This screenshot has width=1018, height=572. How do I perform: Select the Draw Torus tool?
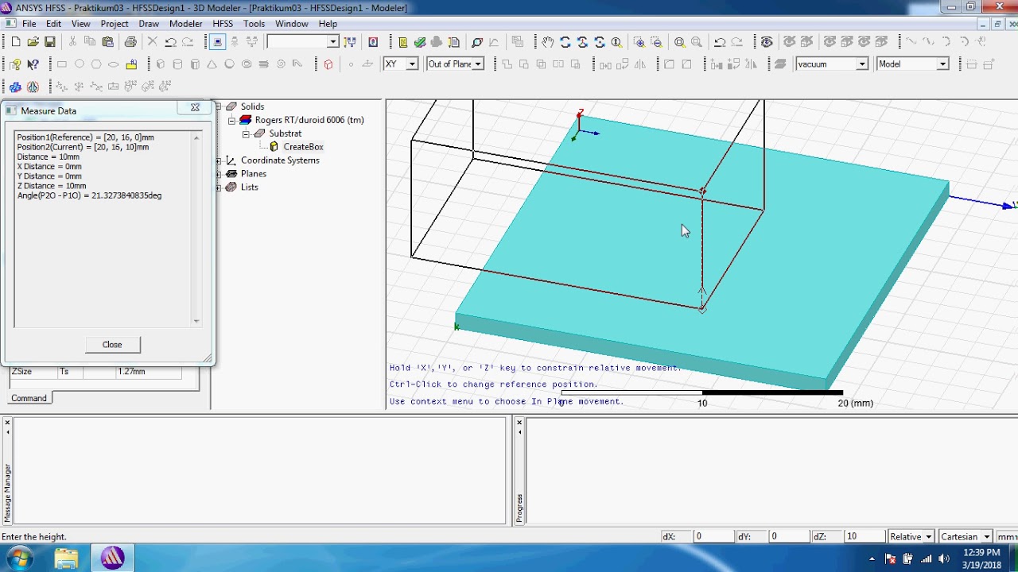pos(247,64)
